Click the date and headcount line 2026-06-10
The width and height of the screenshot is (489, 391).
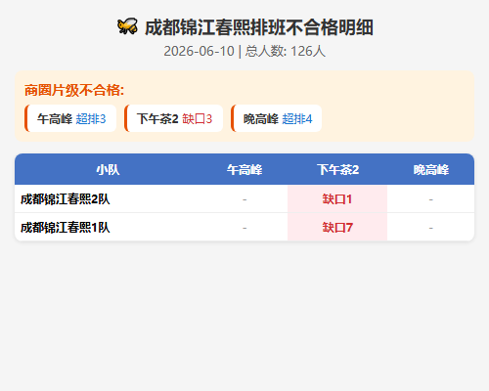click(244, 51)
